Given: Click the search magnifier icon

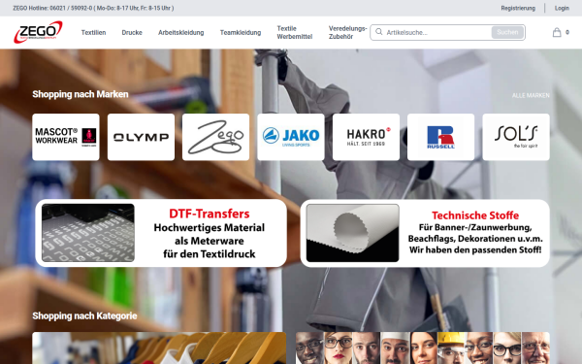Looking at the screenshot, I should (x=378, y=32).
